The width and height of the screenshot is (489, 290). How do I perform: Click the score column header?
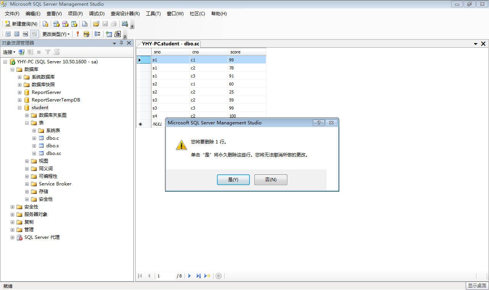pyautogui.click(x=247, y=52)
